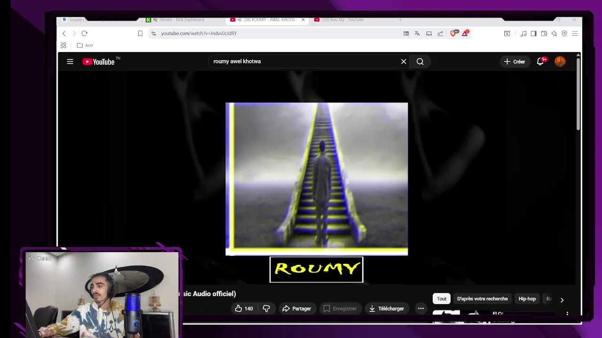Screen dimensions: 602x338
Task: Go back using the browser back arrow
Action: tap(64, 33)
